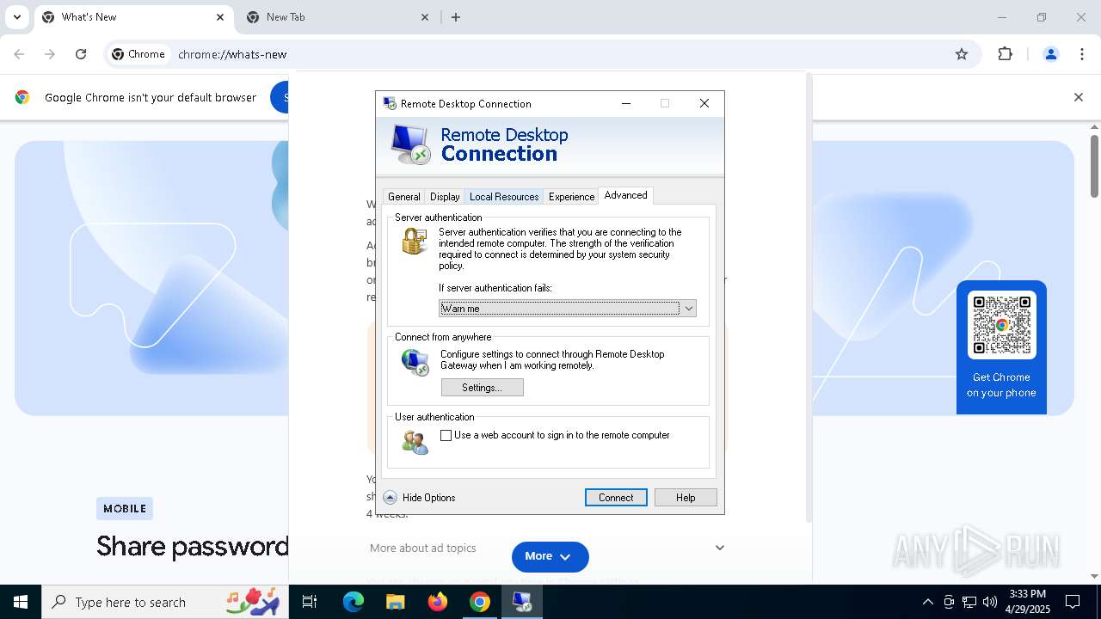Switch to the What's New Chrome tab
The image size is (1101, 619).
tap(133, 17)
